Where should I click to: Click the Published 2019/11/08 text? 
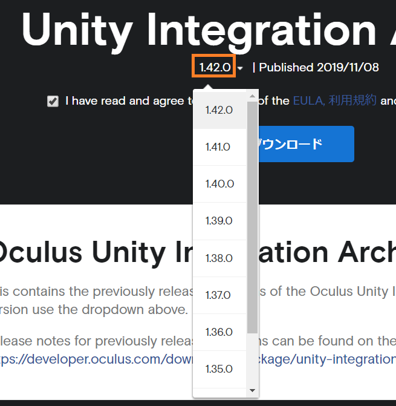[319, 68]
